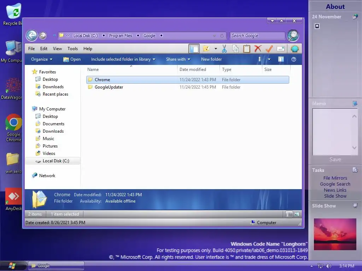Viewport: 362px width, 271px height.
Task: Click the Tasks panel icon
Action: click(355, 170)
